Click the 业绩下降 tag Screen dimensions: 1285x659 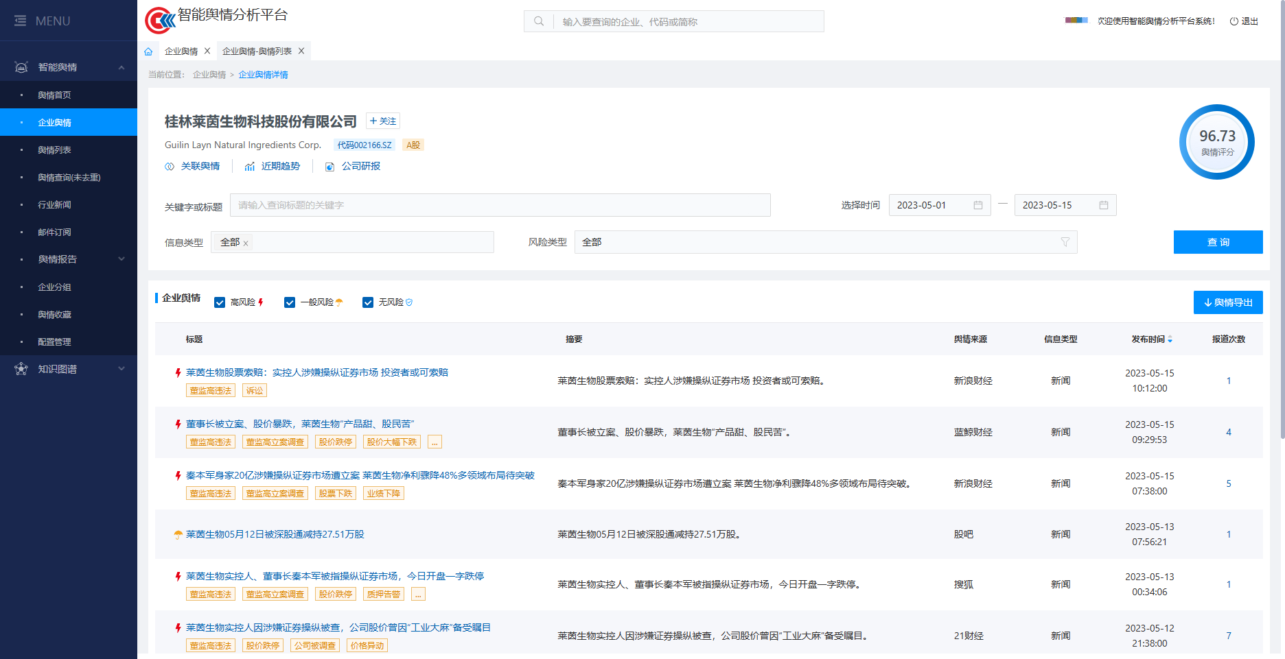coord(384,494)
